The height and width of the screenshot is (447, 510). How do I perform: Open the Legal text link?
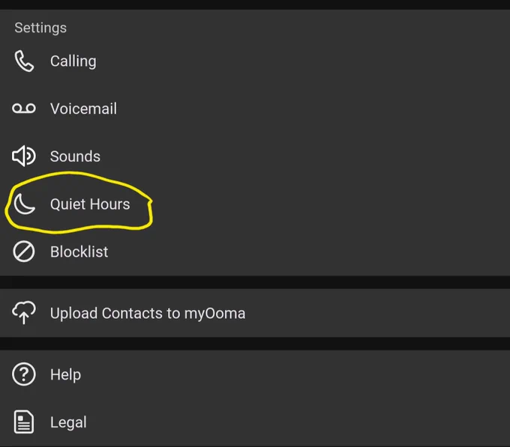click(68, 422)
